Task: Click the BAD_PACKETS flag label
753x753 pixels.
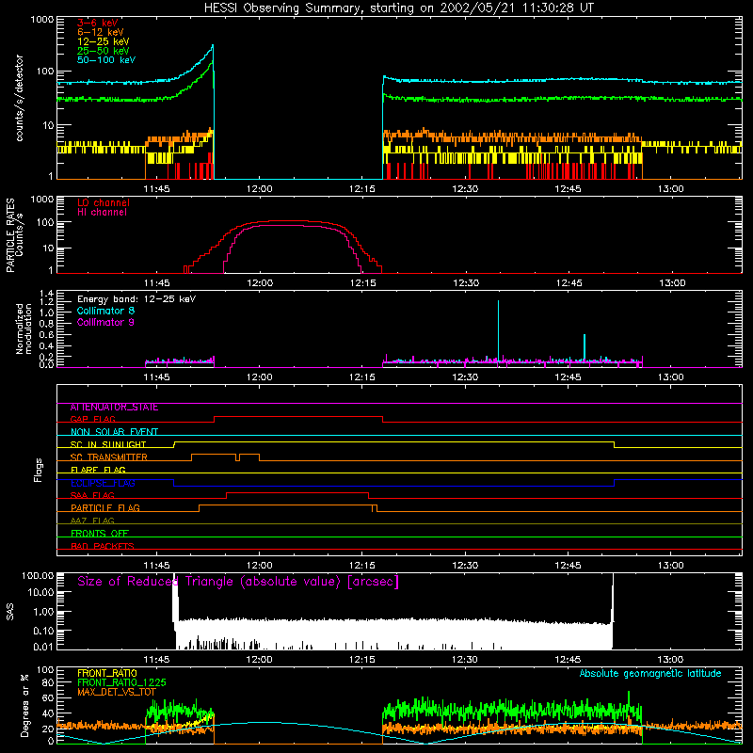Action: click(x=103, y=547)
